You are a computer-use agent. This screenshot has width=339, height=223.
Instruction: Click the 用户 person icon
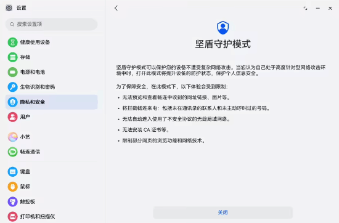click(x=12, y=117)
